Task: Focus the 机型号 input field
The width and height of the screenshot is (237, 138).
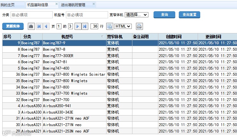Action: (x=87, y=15)
